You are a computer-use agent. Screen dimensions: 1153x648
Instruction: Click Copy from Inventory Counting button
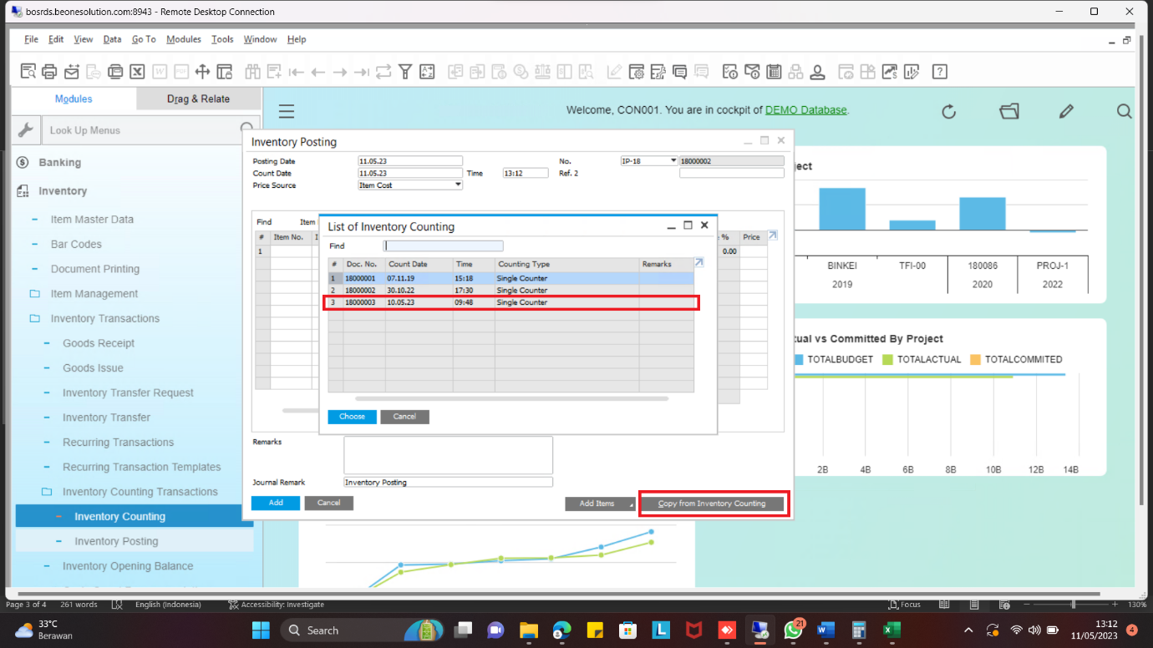pyautogui.click(x=713, y=504)
